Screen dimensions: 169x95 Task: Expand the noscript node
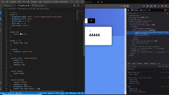[x=130, y=23]
